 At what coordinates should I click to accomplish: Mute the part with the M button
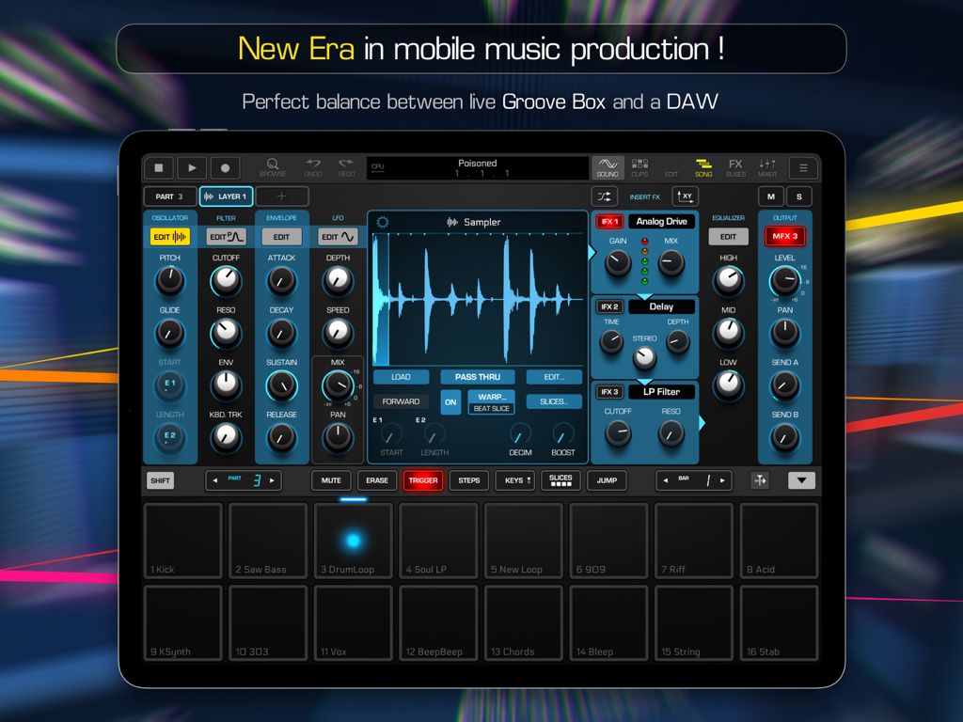coord(770,196)
